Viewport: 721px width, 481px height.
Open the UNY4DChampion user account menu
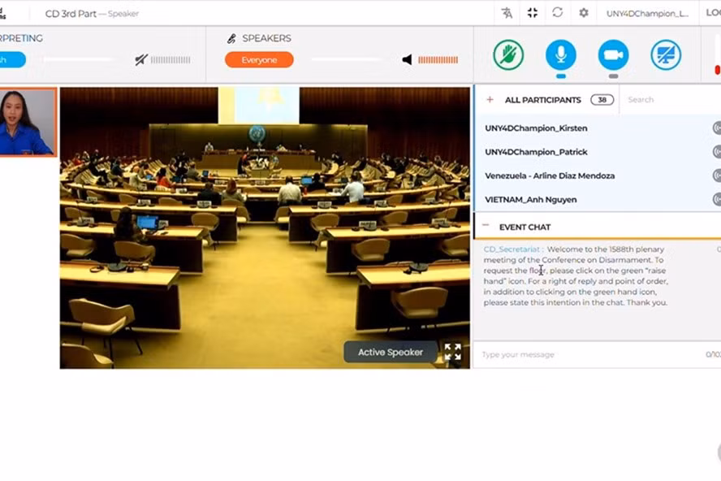[x=647, y=13]
